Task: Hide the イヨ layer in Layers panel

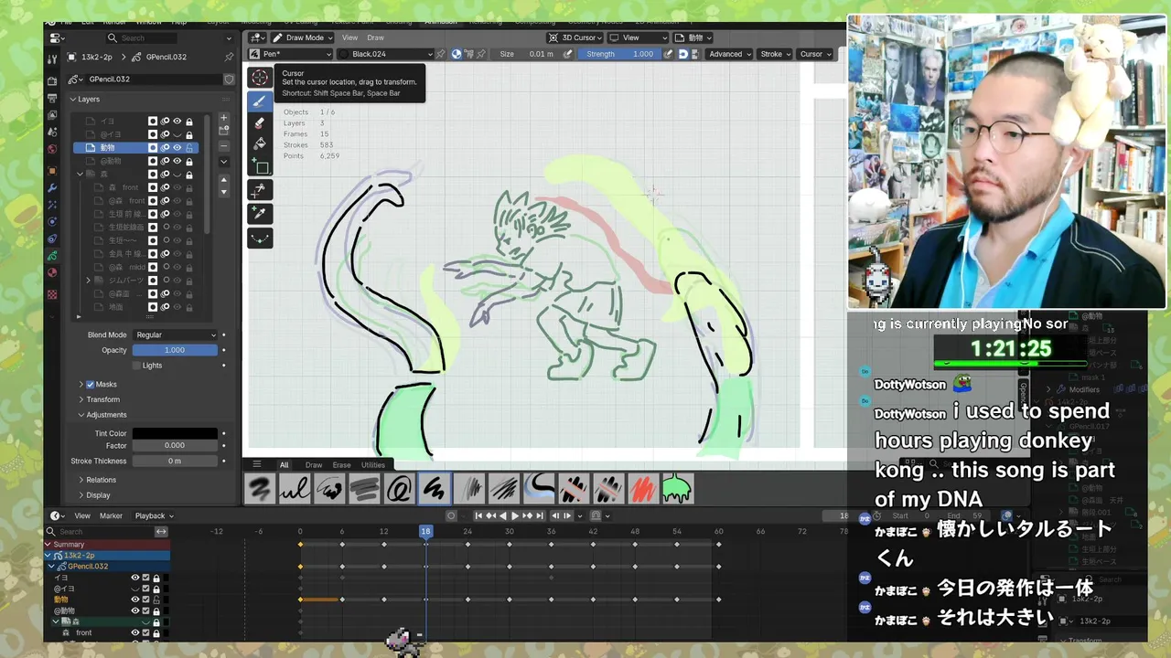Action: click(177, 122)
